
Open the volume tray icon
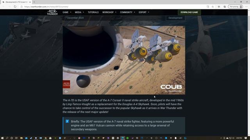(x=234, y=138)
